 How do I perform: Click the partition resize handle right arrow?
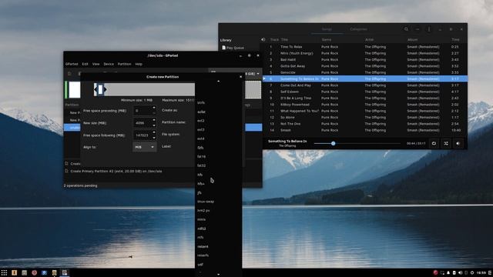coord(105,89)
